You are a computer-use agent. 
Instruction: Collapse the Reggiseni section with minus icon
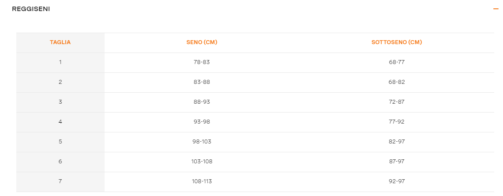point(495,9)
